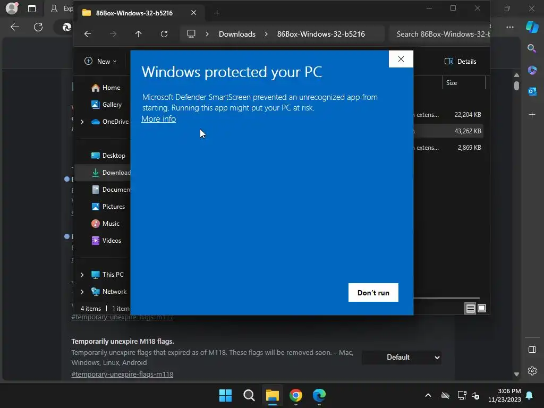Open the New dropdown in File Explorer
Screen dimensions: 544x408
click(x=100, y=62)
